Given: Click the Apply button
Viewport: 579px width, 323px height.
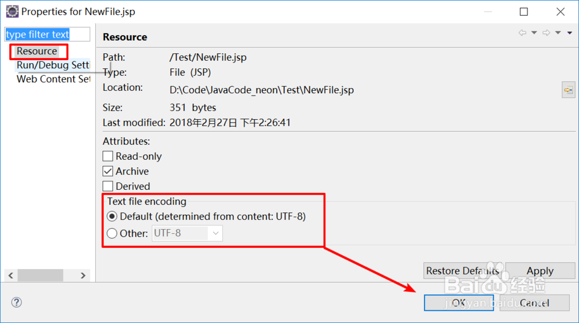Looking at the screenshot, I should coord(540,270).
